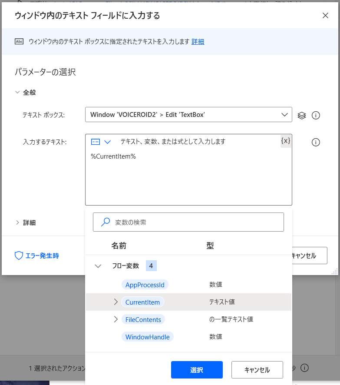Select the AppProcessId variable
340x385 pixels.
tap(145, 285)
